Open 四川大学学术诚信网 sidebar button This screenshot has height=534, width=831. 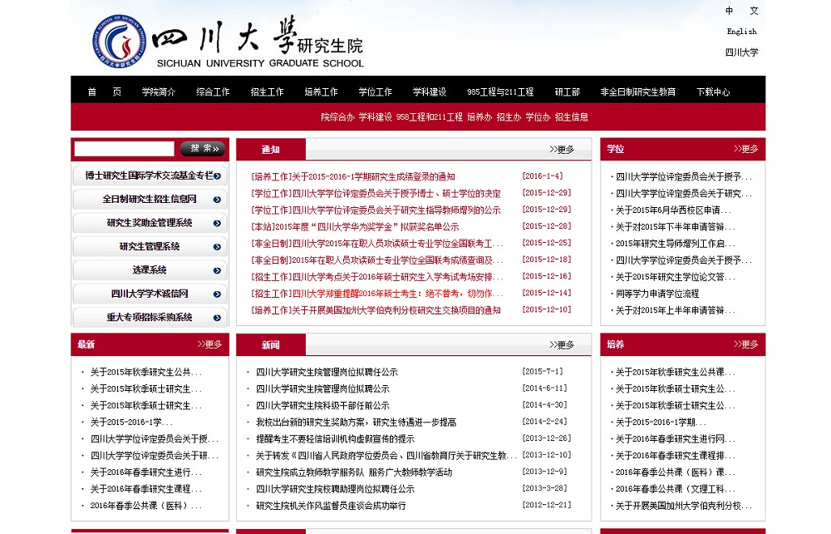point(150,294)
